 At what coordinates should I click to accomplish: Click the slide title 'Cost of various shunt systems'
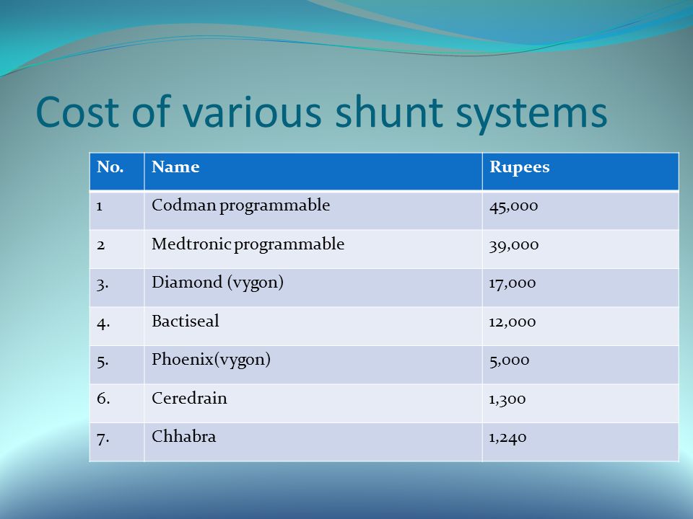coord(321,112)
